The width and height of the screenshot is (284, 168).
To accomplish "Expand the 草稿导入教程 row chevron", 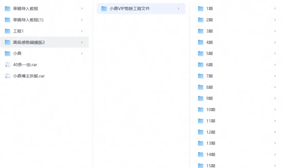I will tap(82, 8).
